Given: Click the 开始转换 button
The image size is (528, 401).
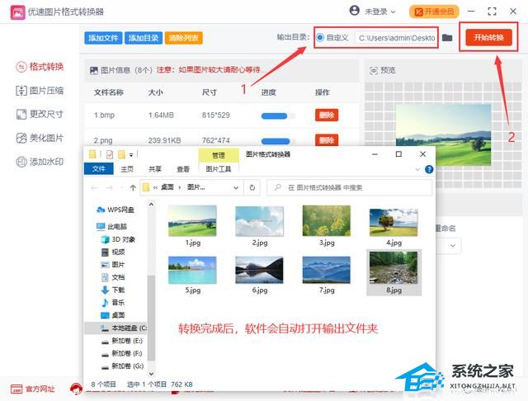Looking at the screenshot, I should [x=488, y=37].
